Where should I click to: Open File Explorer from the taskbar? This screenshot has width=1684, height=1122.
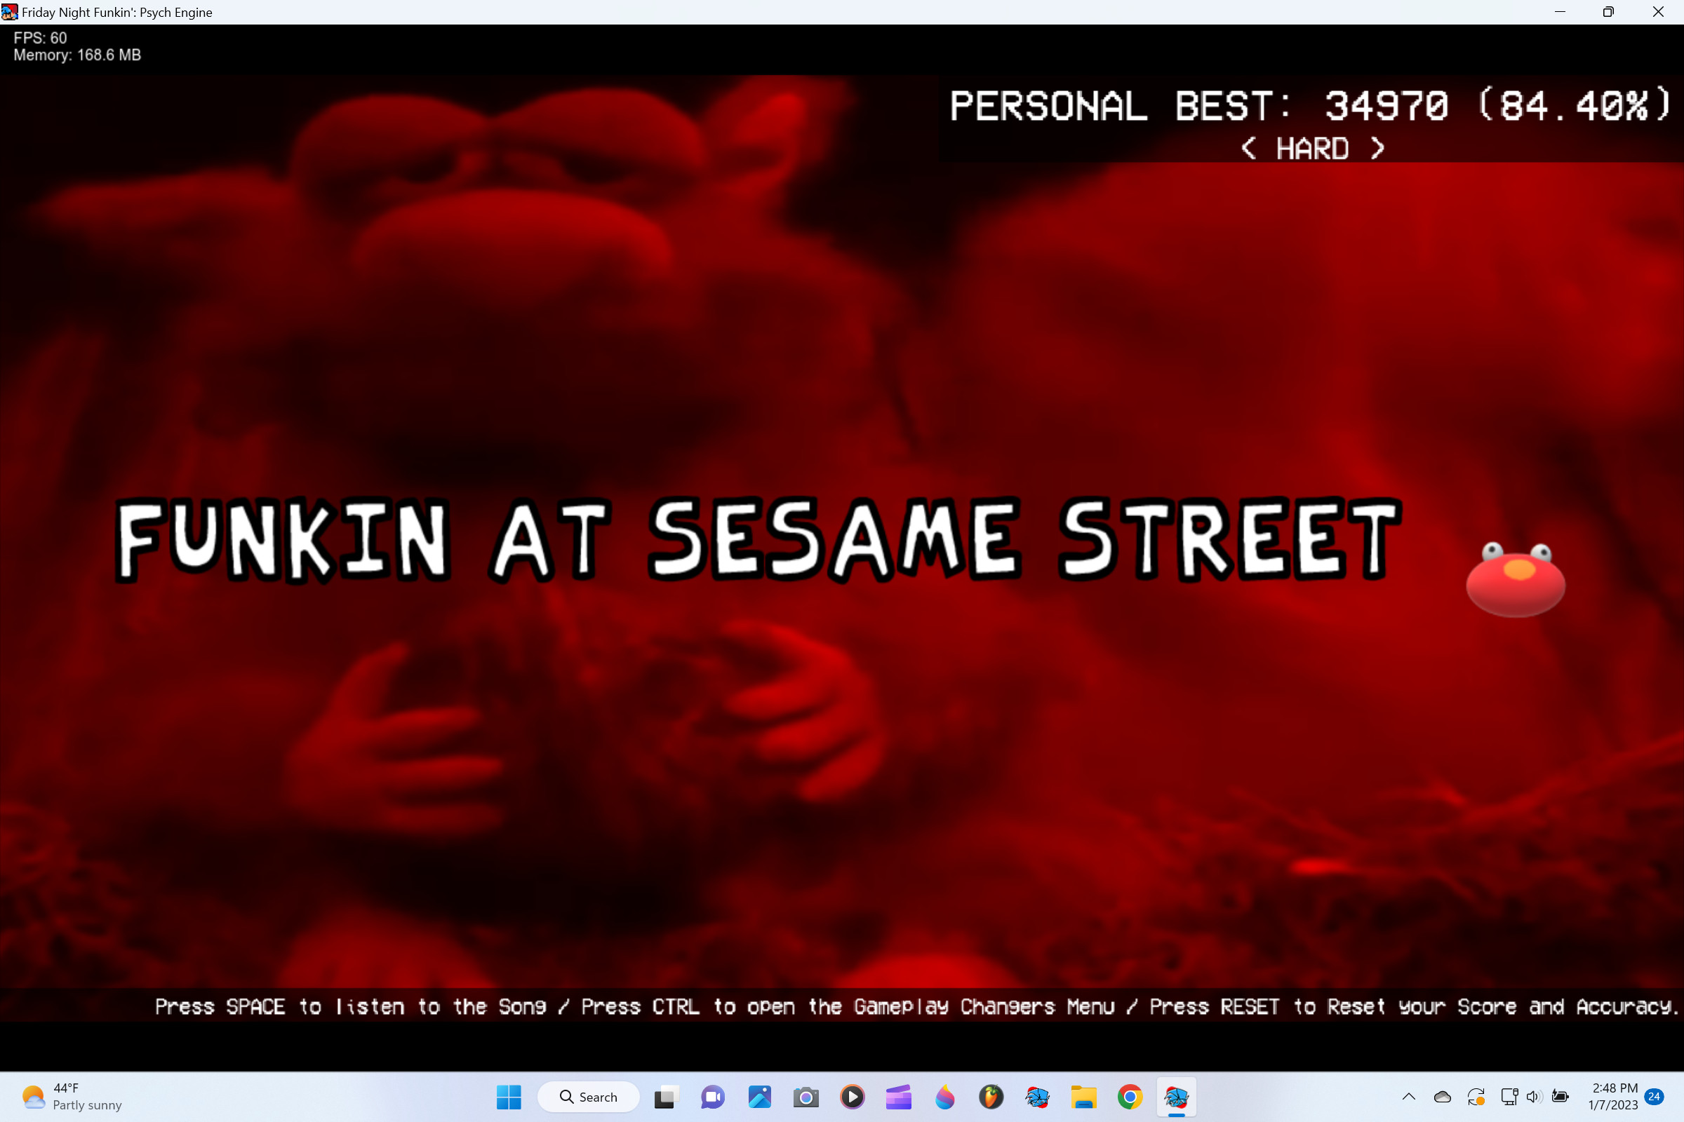point(1084,1097)
